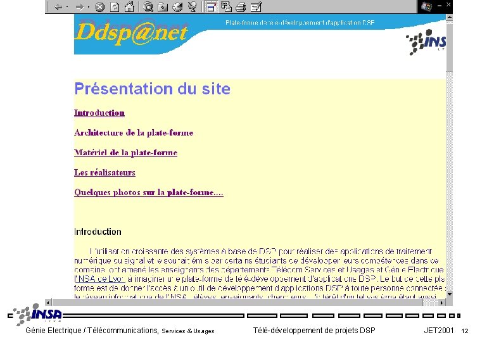Follow the INSA de Lyon hyperlink
This screenshot has height=342, width=494.
tap(99, 279)
